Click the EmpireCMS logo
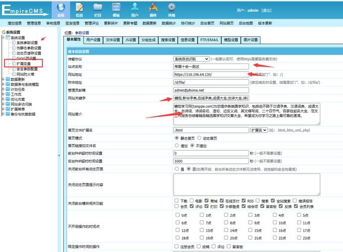This screenshot has height=252, width=343. 25,10
